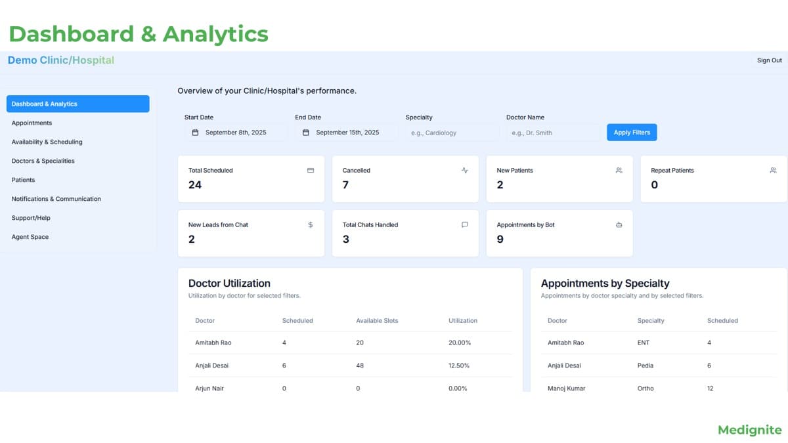The image size is (788, 443).
Task: Click the users icon on Repeat Patients card
Action: point(773,170)
